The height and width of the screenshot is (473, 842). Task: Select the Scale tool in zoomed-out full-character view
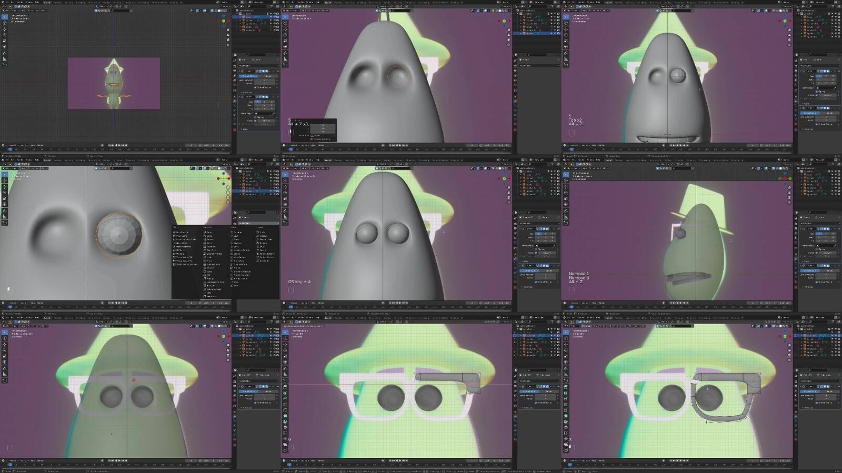tap(4, 41)
